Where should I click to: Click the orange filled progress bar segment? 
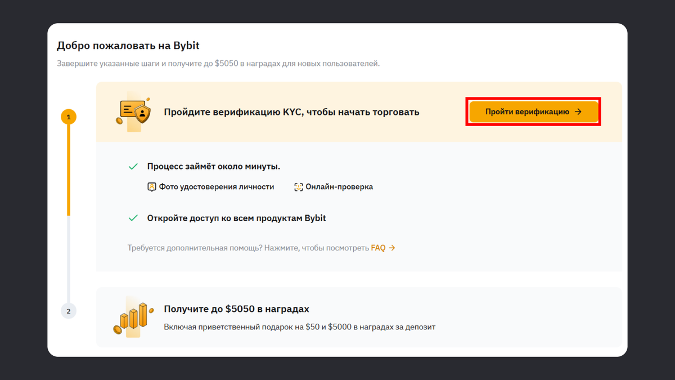[x=68, y=169]
